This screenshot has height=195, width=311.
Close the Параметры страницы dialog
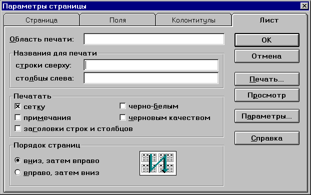[304, 6]
